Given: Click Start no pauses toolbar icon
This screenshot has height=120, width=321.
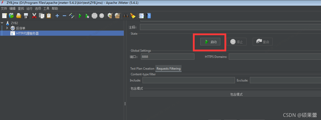Looking at the screenshot, I should (87, 16).
